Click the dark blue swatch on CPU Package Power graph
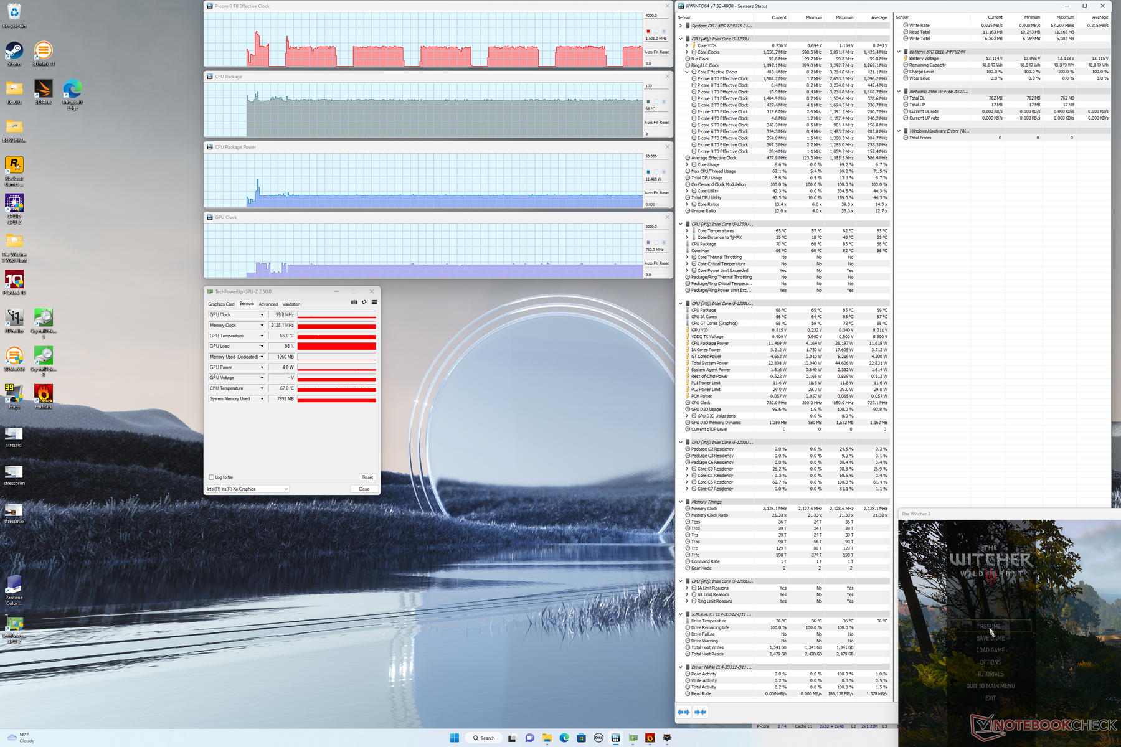1121x747 pixels. pyautogui.click(x=648, y=172)
